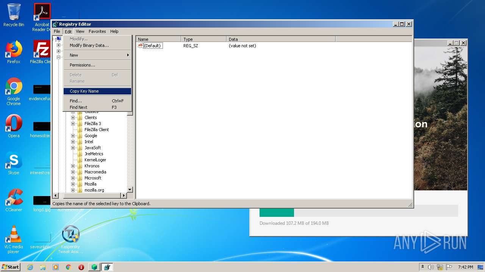This screenshot has height=272, width=485.
Task: Choose Find Next from Edit menu
Action: click(x=97, y=107)
